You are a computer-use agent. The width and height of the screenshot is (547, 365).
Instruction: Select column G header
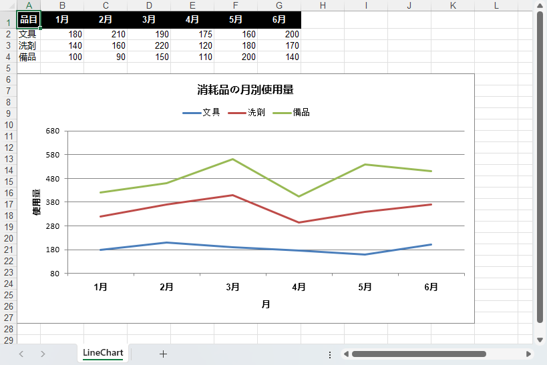point(279,5)
